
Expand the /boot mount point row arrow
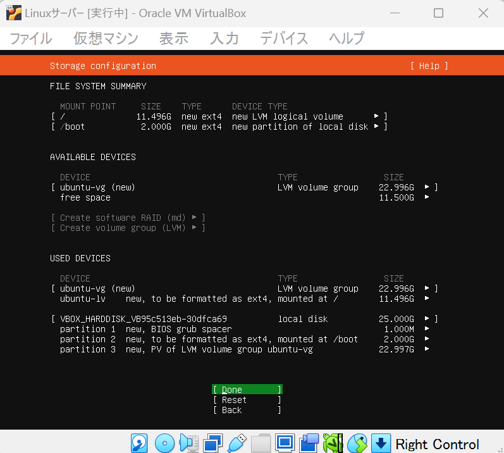376,126
